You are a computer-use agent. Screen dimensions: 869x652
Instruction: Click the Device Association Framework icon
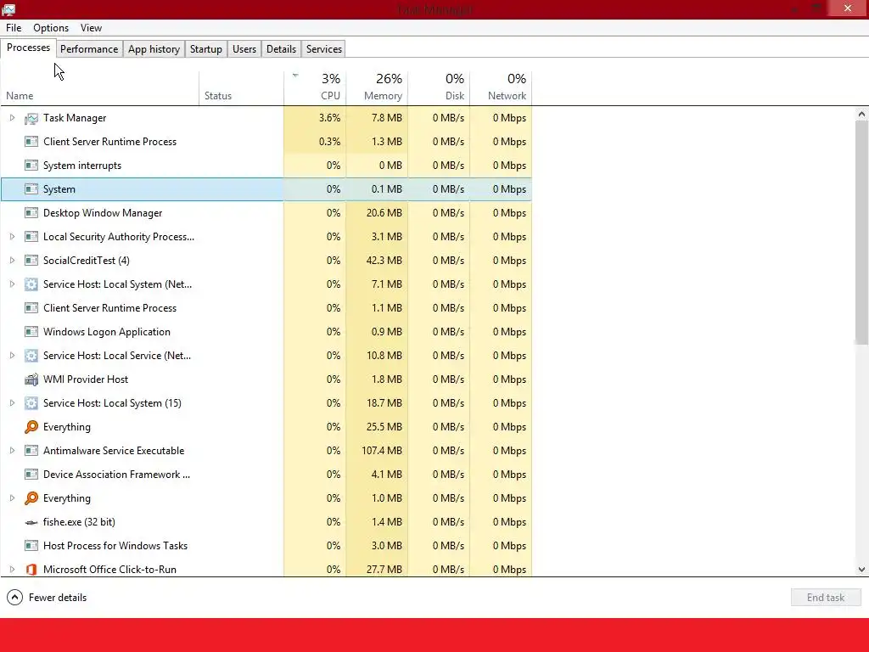tap(31, 475)
